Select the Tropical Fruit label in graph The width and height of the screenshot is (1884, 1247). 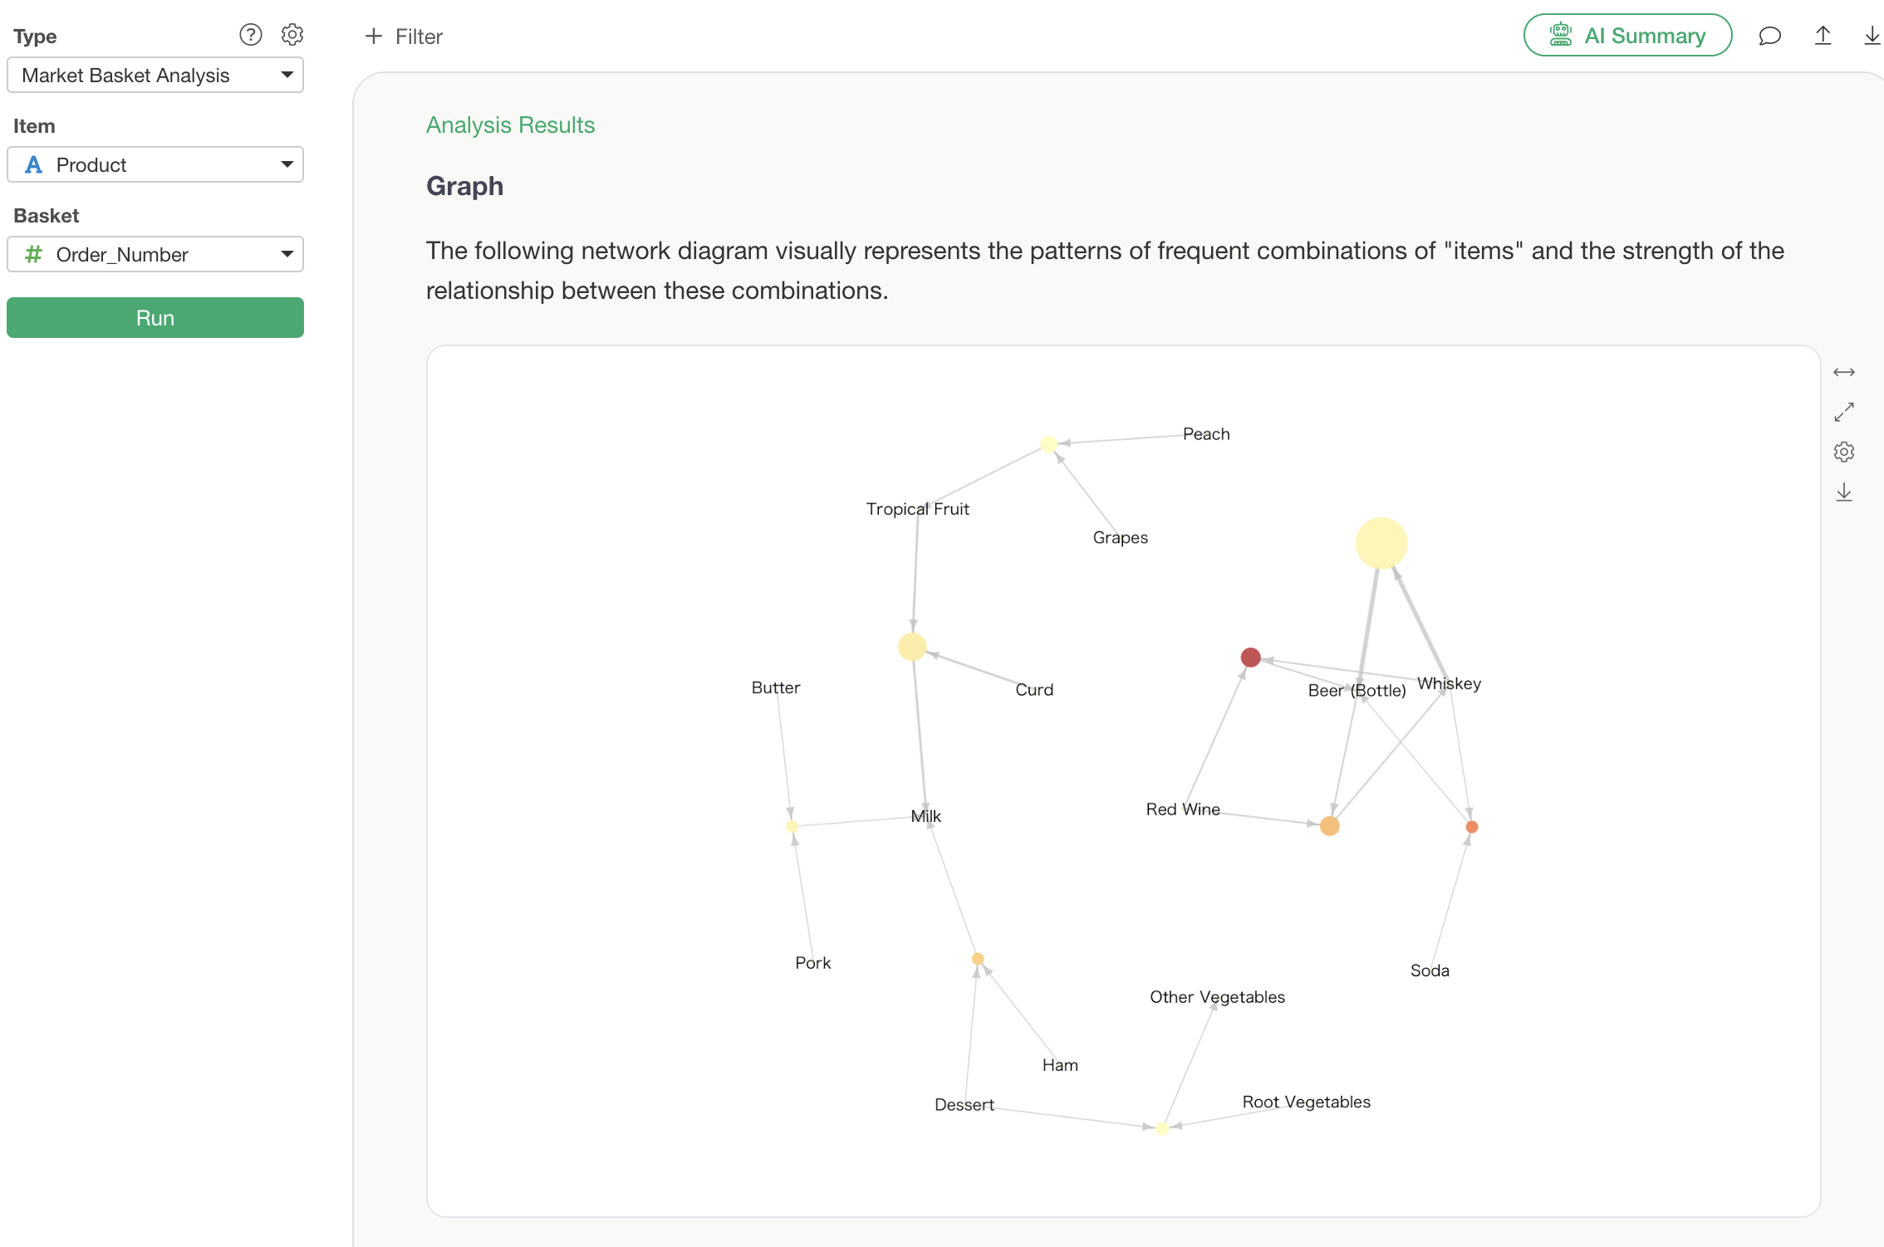point(917,509)
